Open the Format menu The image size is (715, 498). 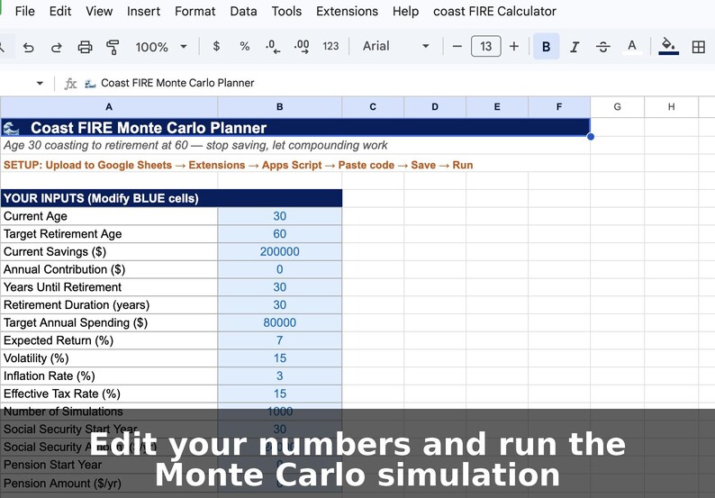195,11
